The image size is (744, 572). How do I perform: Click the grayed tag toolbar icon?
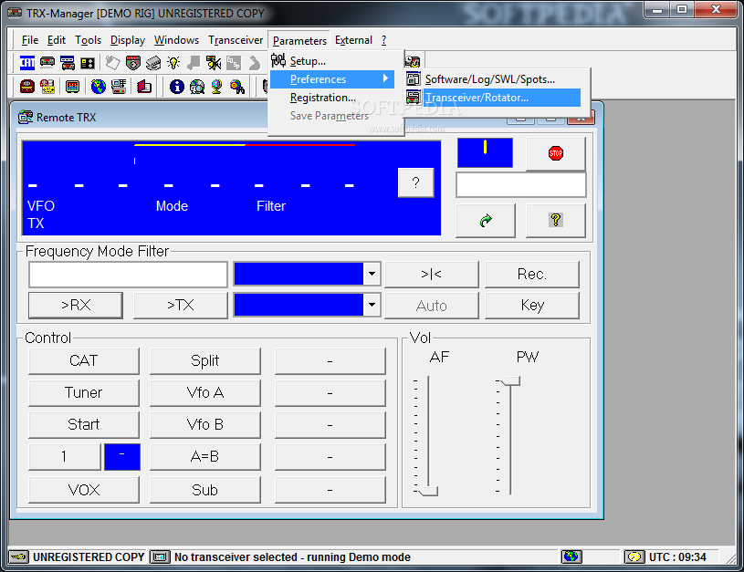point(194,62)
